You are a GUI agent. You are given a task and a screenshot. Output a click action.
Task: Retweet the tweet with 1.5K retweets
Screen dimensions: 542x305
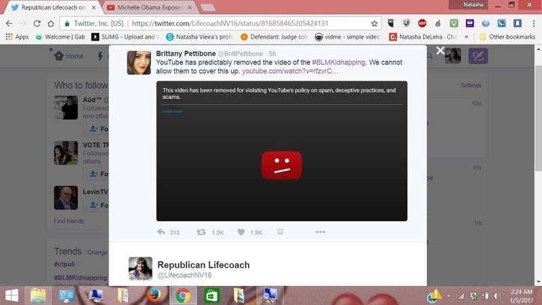coord(201,232)
